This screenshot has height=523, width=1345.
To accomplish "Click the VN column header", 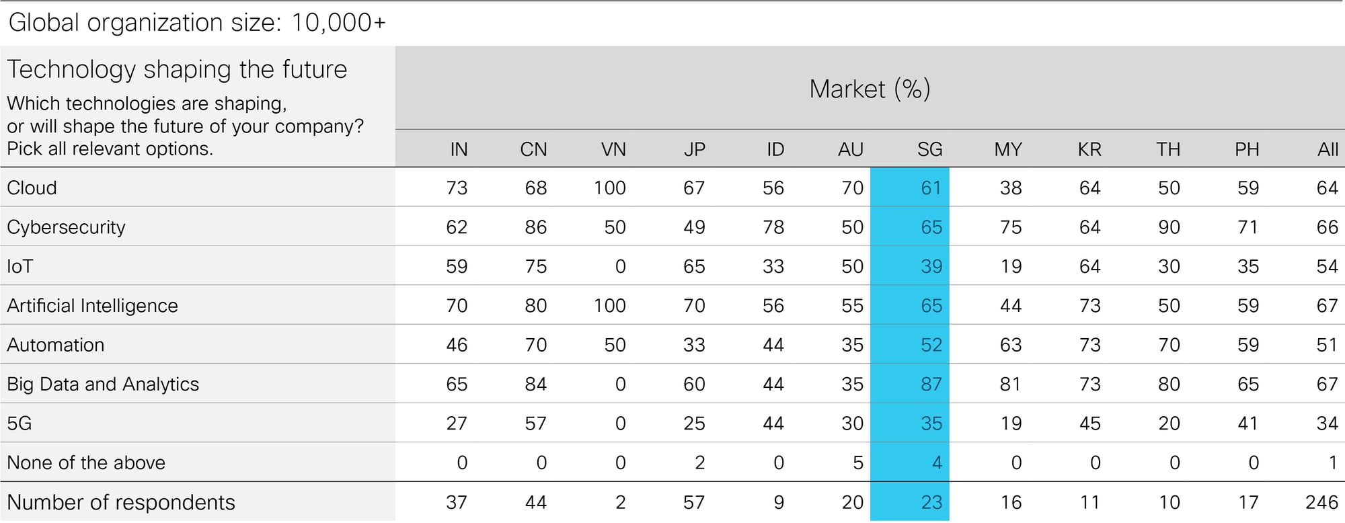I will 613,149.
